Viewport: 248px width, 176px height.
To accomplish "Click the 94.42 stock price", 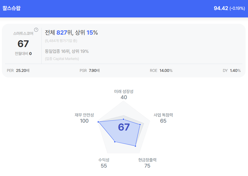I will pyautogui.click(x=221, y=8).
